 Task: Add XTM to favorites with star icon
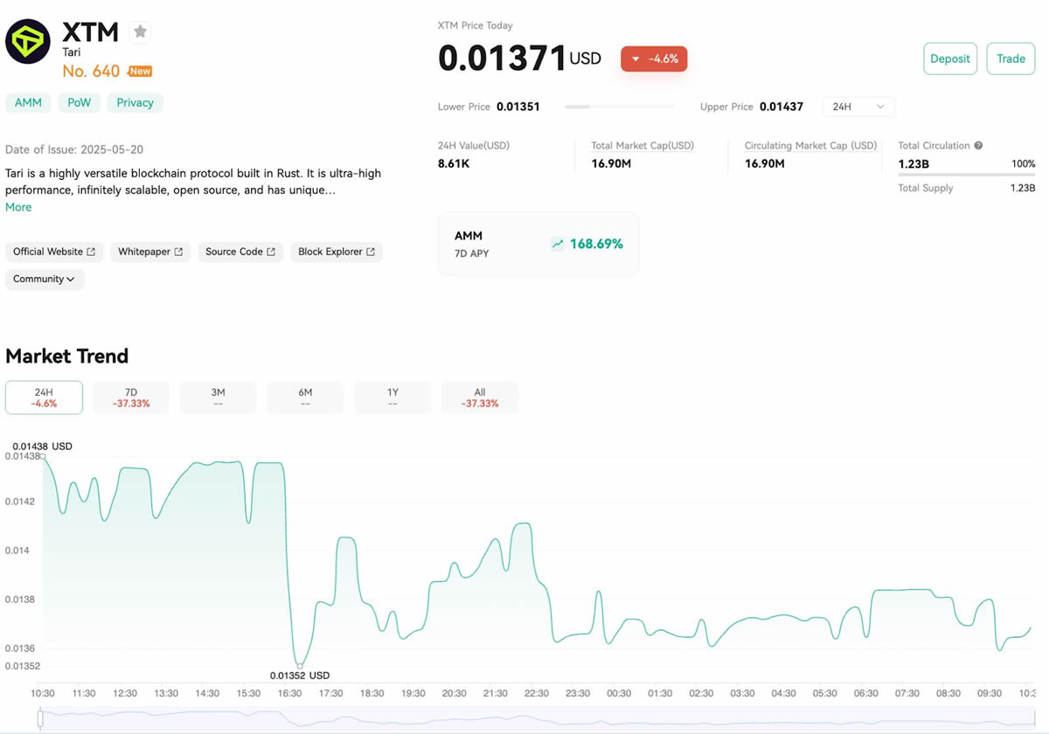pyautogui.click(x=140, y=32)
